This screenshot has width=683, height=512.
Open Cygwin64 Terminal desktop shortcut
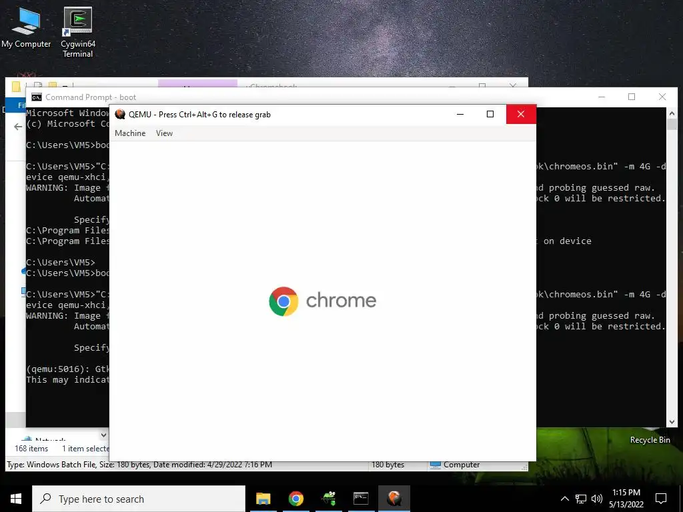click(x=77, y=33)
